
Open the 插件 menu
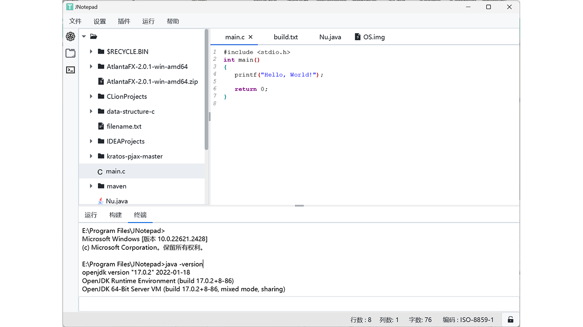coord(124,21)
